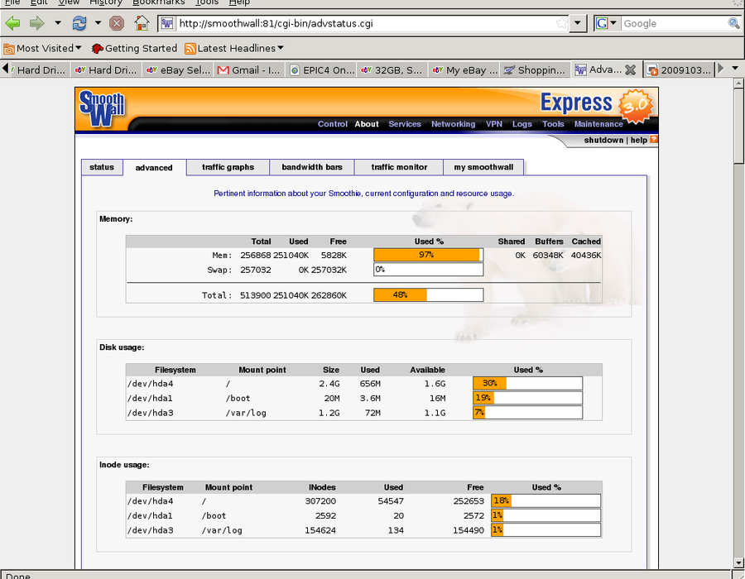Switch to the 32GB, S... tab

(392, 69)
